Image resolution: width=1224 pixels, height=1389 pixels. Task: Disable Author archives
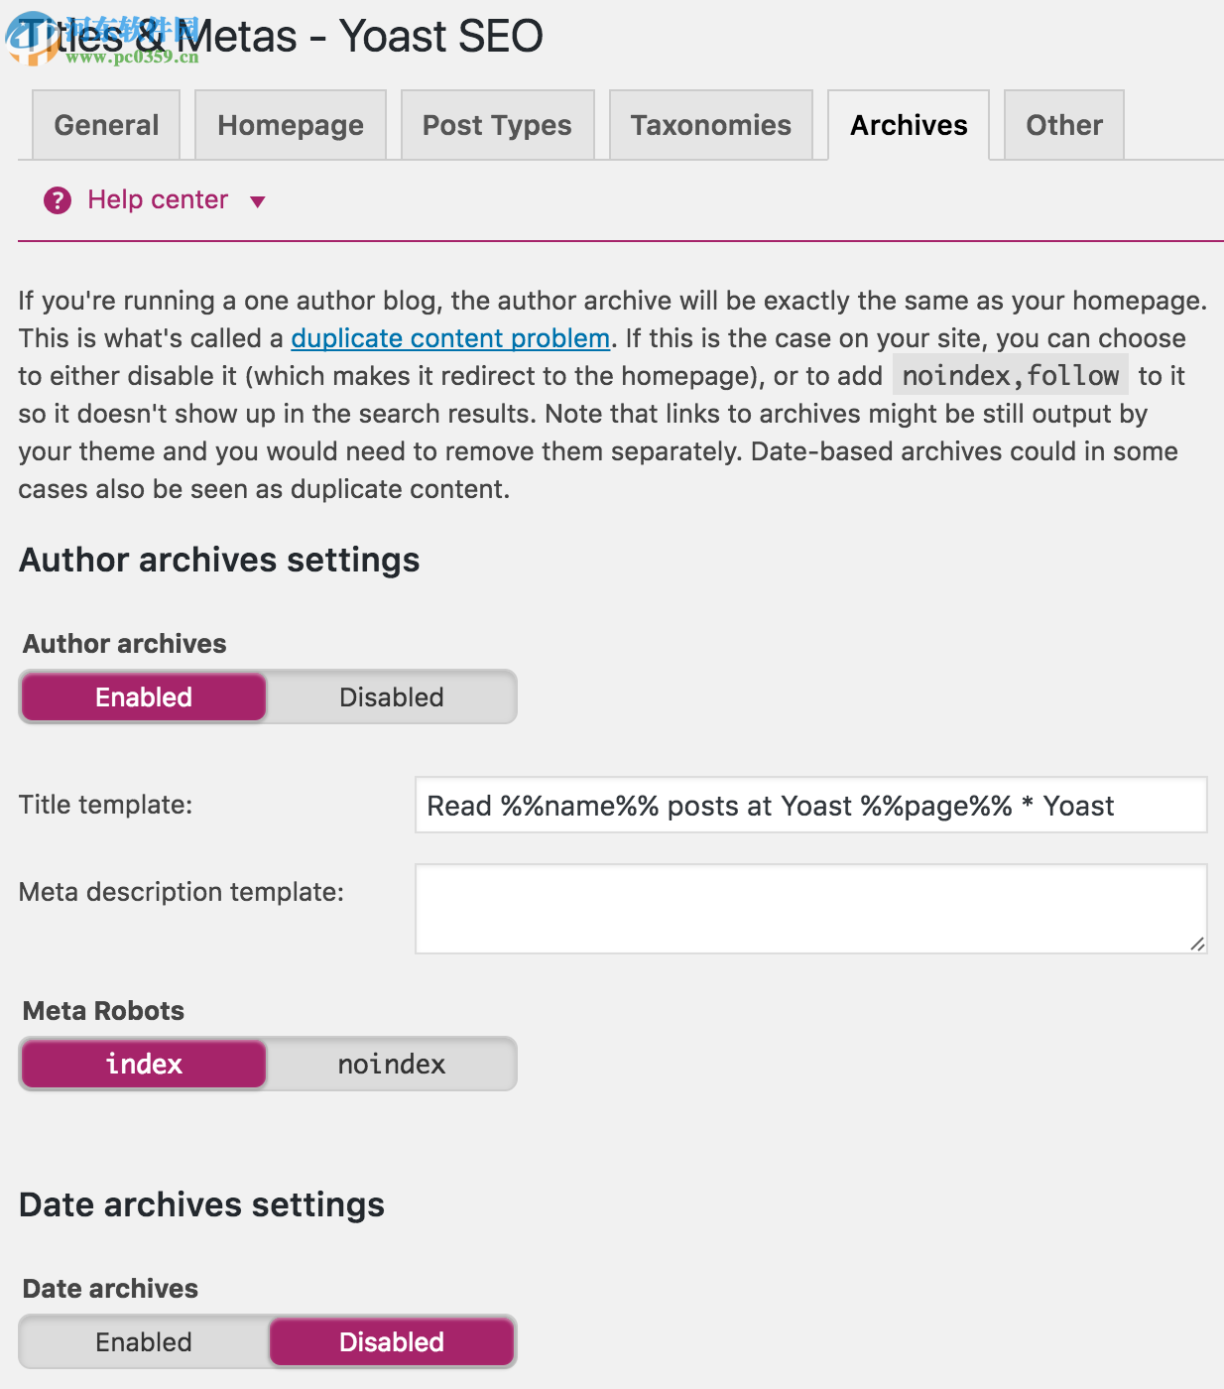pos(391,696)
